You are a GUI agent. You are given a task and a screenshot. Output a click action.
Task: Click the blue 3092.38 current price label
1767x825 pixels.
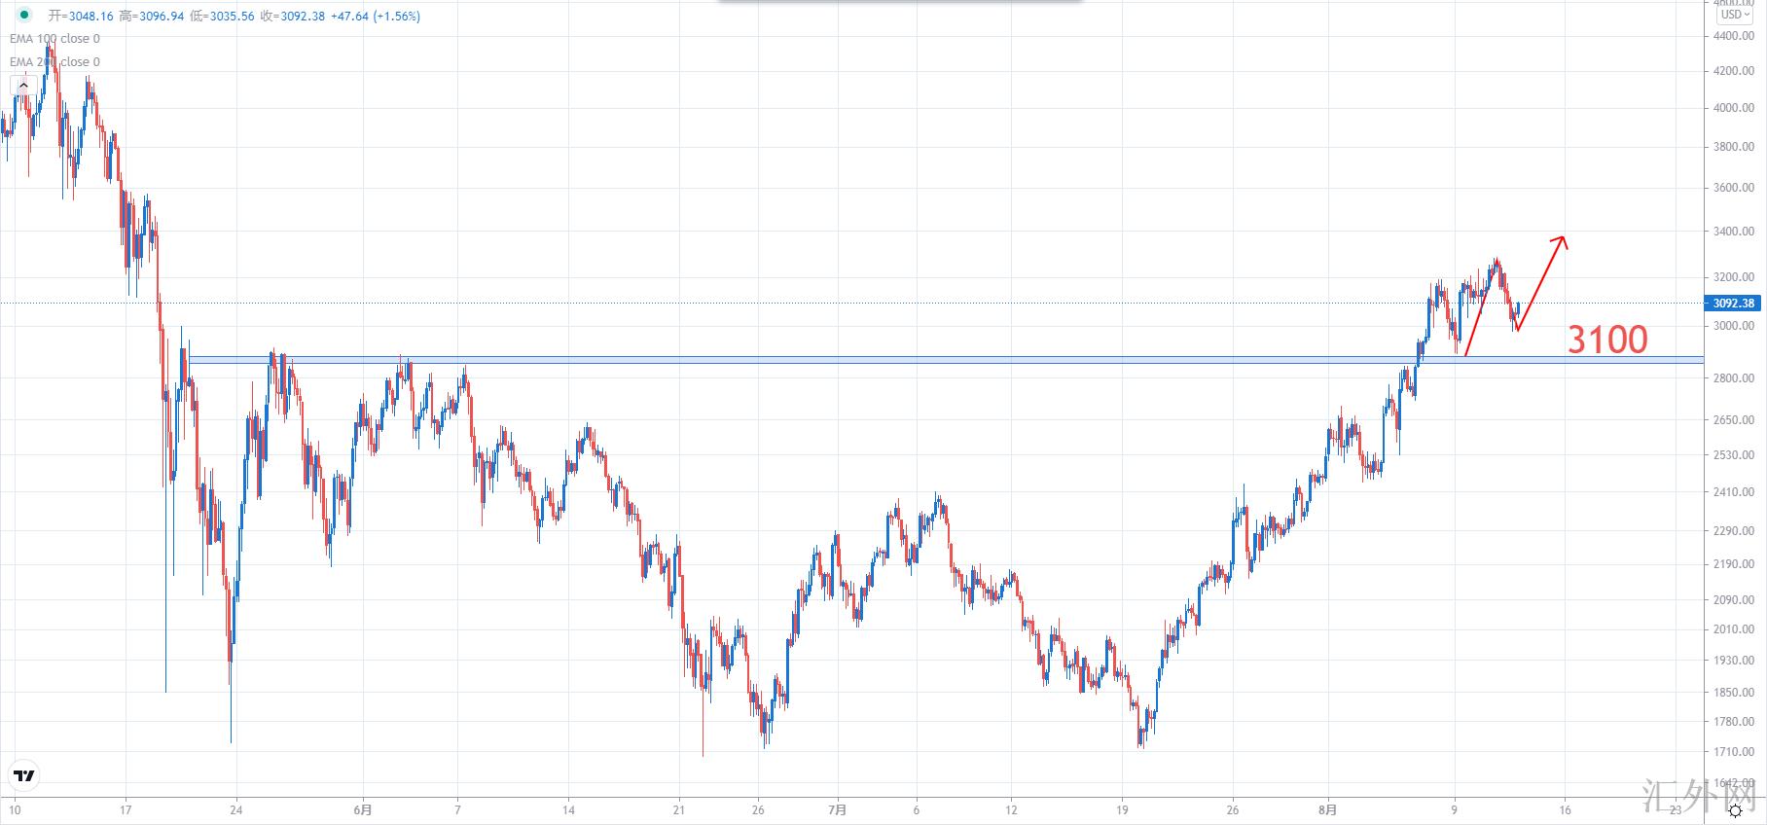point(1733,304)
